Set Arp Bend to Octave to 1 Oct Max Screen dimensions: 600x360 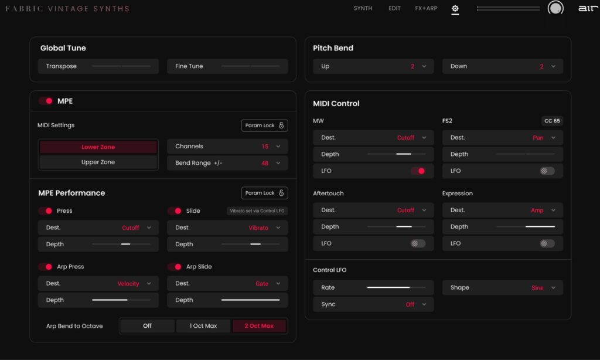pyautogui.click(x=203, y=325)
